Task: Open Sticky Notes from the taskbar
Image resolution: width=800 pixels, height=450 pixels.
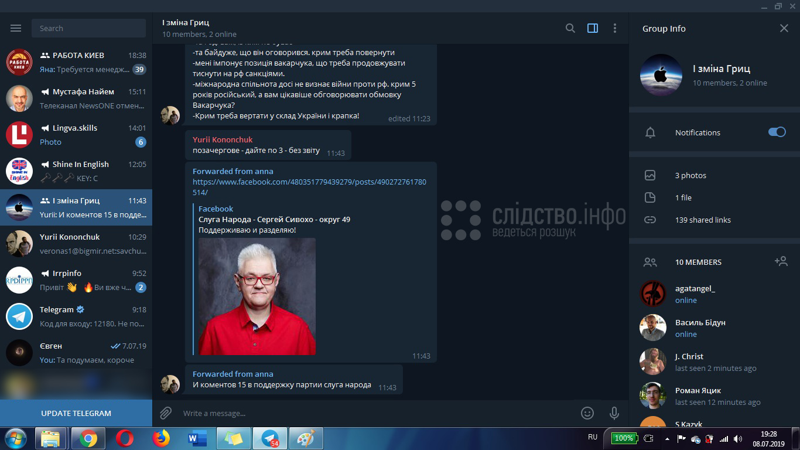Action: coord(233,438)
